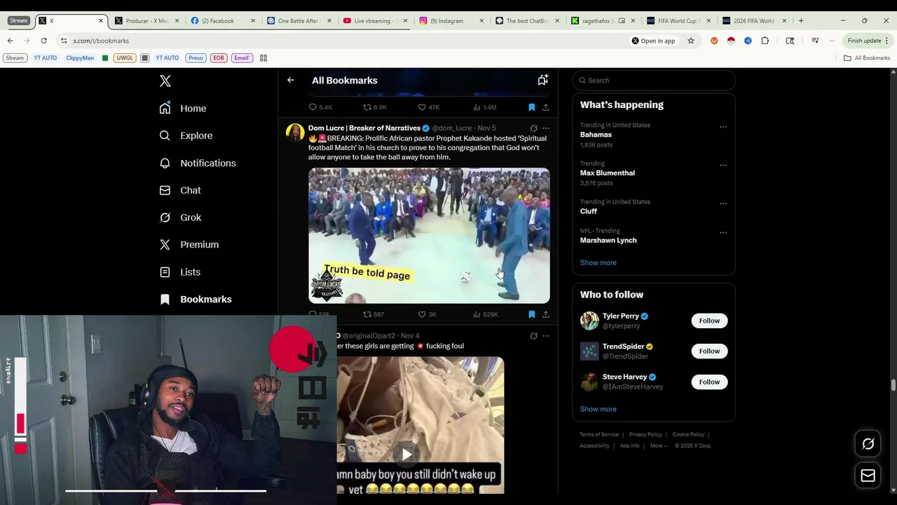Click Show more under Who to follow
The image size is (897, 505).
598,409
